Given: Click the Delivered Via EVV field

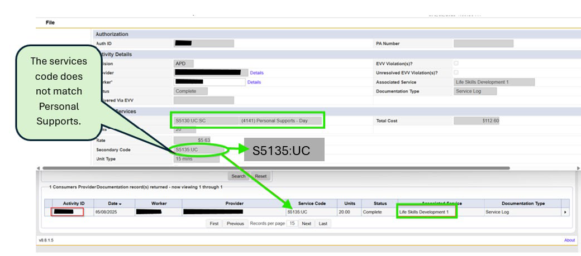Looking at the screenshot, I should (204, 100).
